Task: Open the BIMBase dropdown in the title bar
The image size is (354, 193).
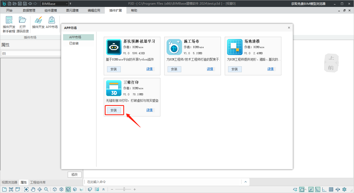Action: [x=55, y=4]
